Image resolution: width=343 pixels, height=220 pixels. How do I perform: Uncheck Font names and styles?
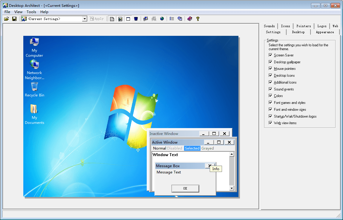pyautogui.click(x=271, y=102)
